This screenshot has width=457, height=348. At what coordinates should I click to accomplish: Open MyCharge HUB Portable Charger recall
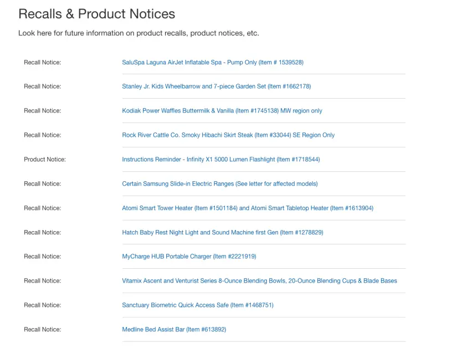point(189,257)
